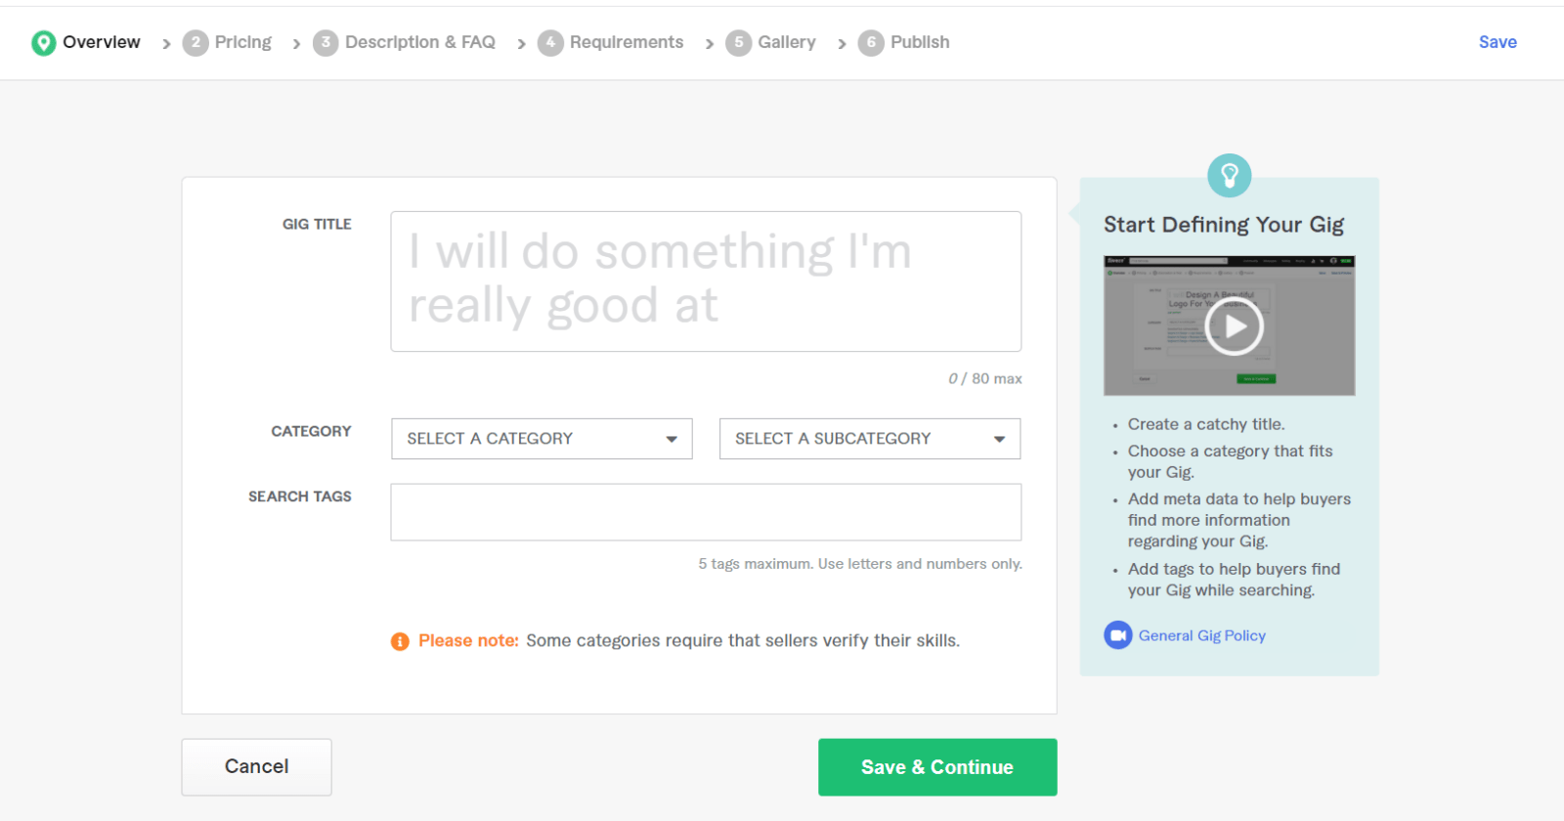
Task: Click the Overview location pin icon
Action: coord(43,43)
